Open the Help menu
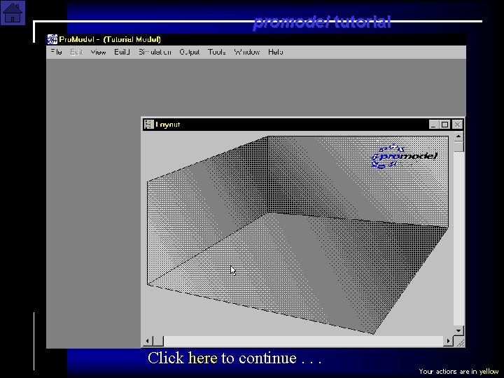This screenshot has width=504, height=378. pyautogui.click(x=276, y=52)
